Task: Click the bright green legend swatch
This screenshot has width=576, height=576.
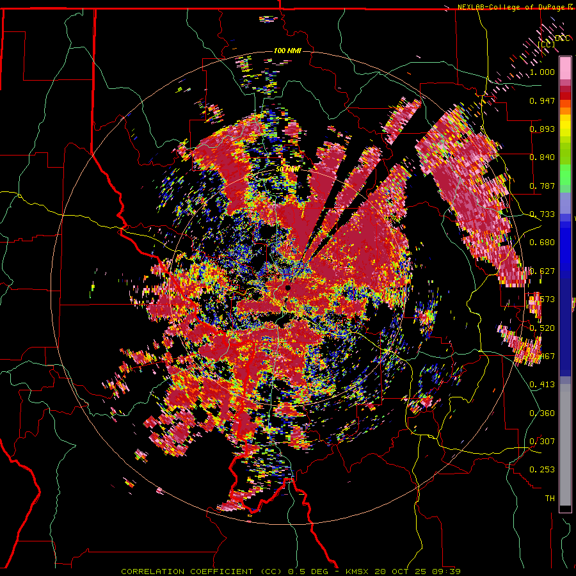Action: (565, 175)
